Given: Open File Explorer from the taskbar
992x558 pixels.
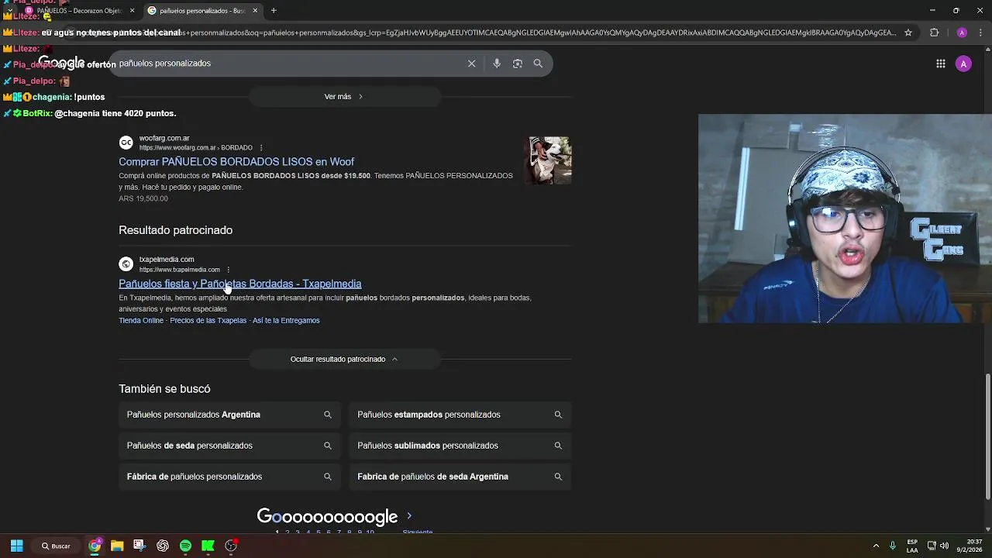Looking at the screenshot, I should click(117, 546).
